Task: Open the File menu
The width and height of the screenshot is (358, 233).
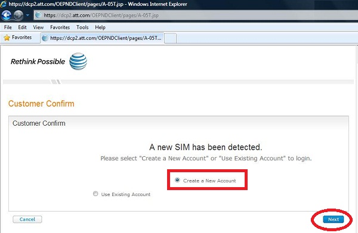Action: click(8, 27)
